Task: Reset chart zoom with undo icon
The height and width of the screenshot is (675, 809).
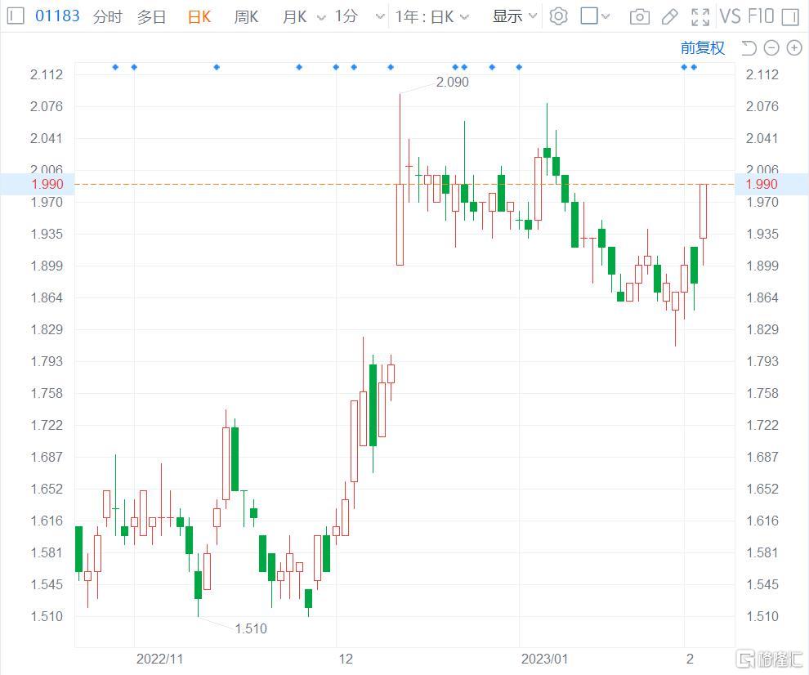Action: 748,48
